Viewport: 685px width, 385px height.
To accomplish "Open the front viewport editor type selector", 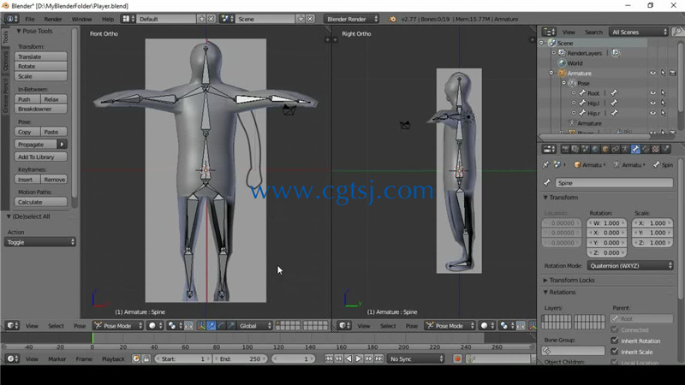I will [x=12, y=326].
